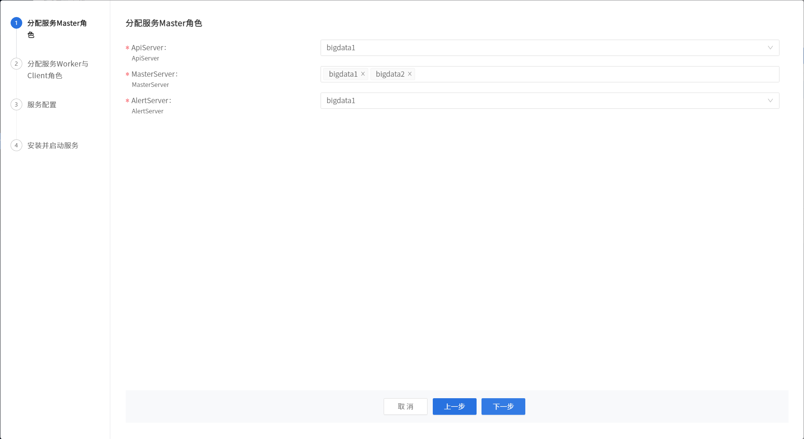
Task: Click step 1 circle icon
Action: (16, 23)
